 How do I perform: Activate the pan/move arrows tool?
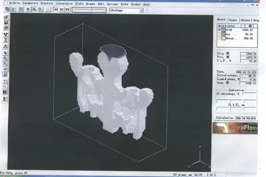tap(5, 69)
